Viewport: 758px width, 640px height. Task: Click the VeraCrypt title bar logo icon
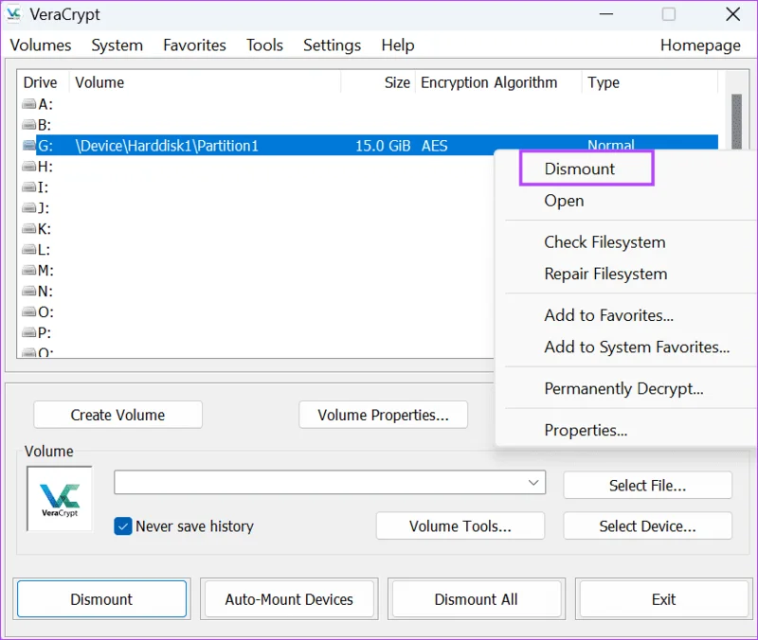tap(13, 14)
